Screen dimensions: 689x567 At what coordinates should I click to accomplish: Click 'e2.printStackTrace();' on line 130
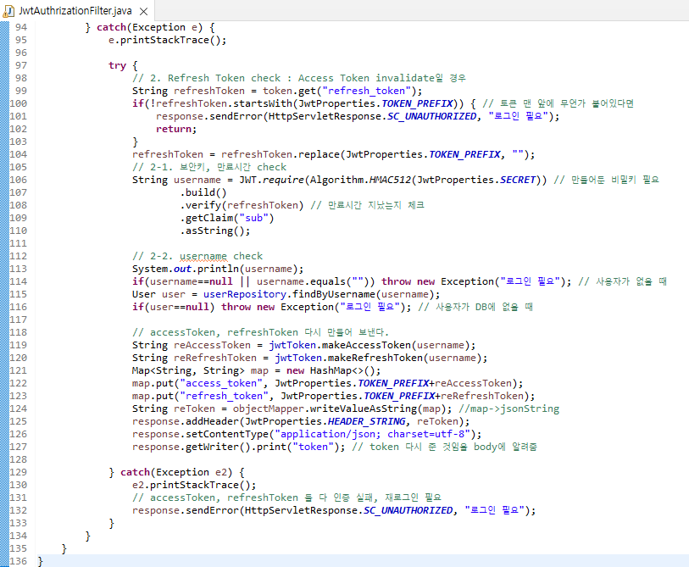tap(194, 486)
